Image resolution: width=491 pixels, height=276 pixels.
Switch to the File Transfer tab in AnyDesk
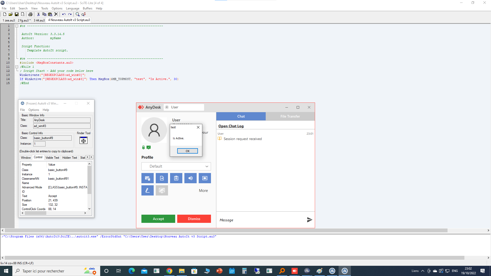pyautogui.click(x=290, y=116)
